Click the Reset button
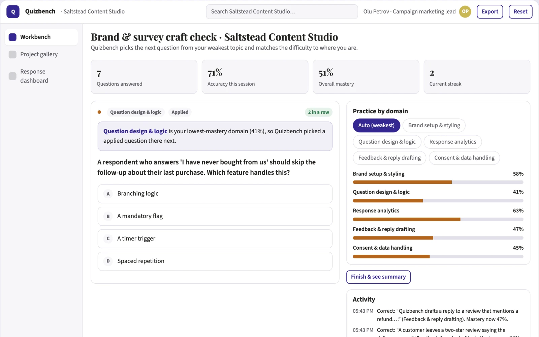The height and width of the screenshot is (337, 539). 520,11
